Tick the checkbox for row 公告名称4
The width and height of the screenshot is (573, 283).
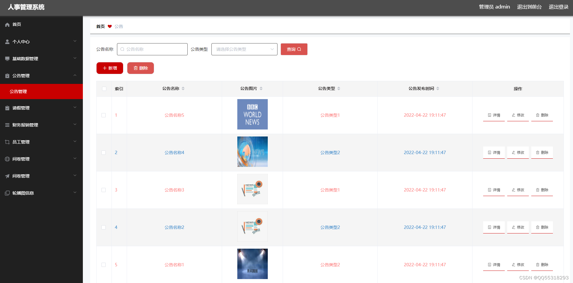[x=104, y=153]
